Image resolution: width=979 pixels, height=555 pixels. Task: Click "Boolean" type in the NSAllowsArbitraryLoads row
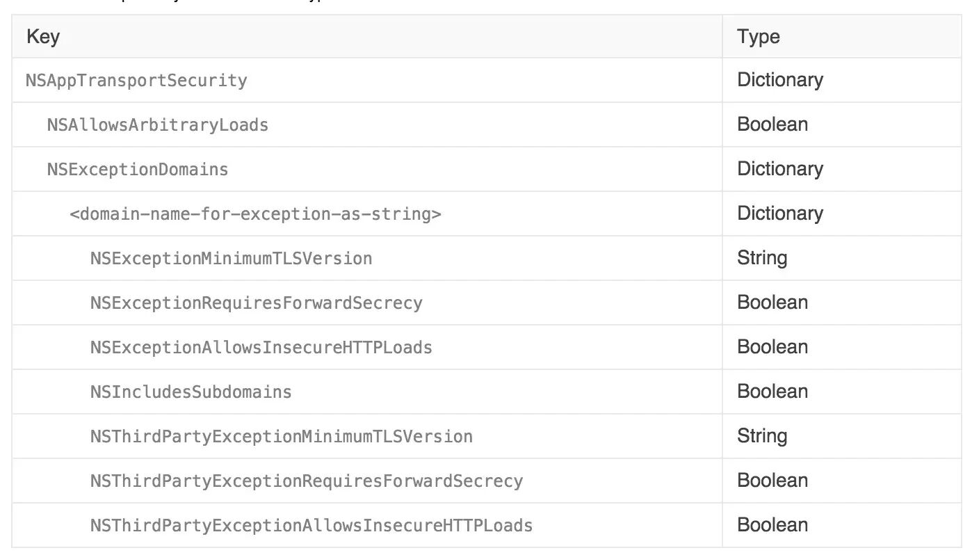pyautogui.click(x=772, y=124)
